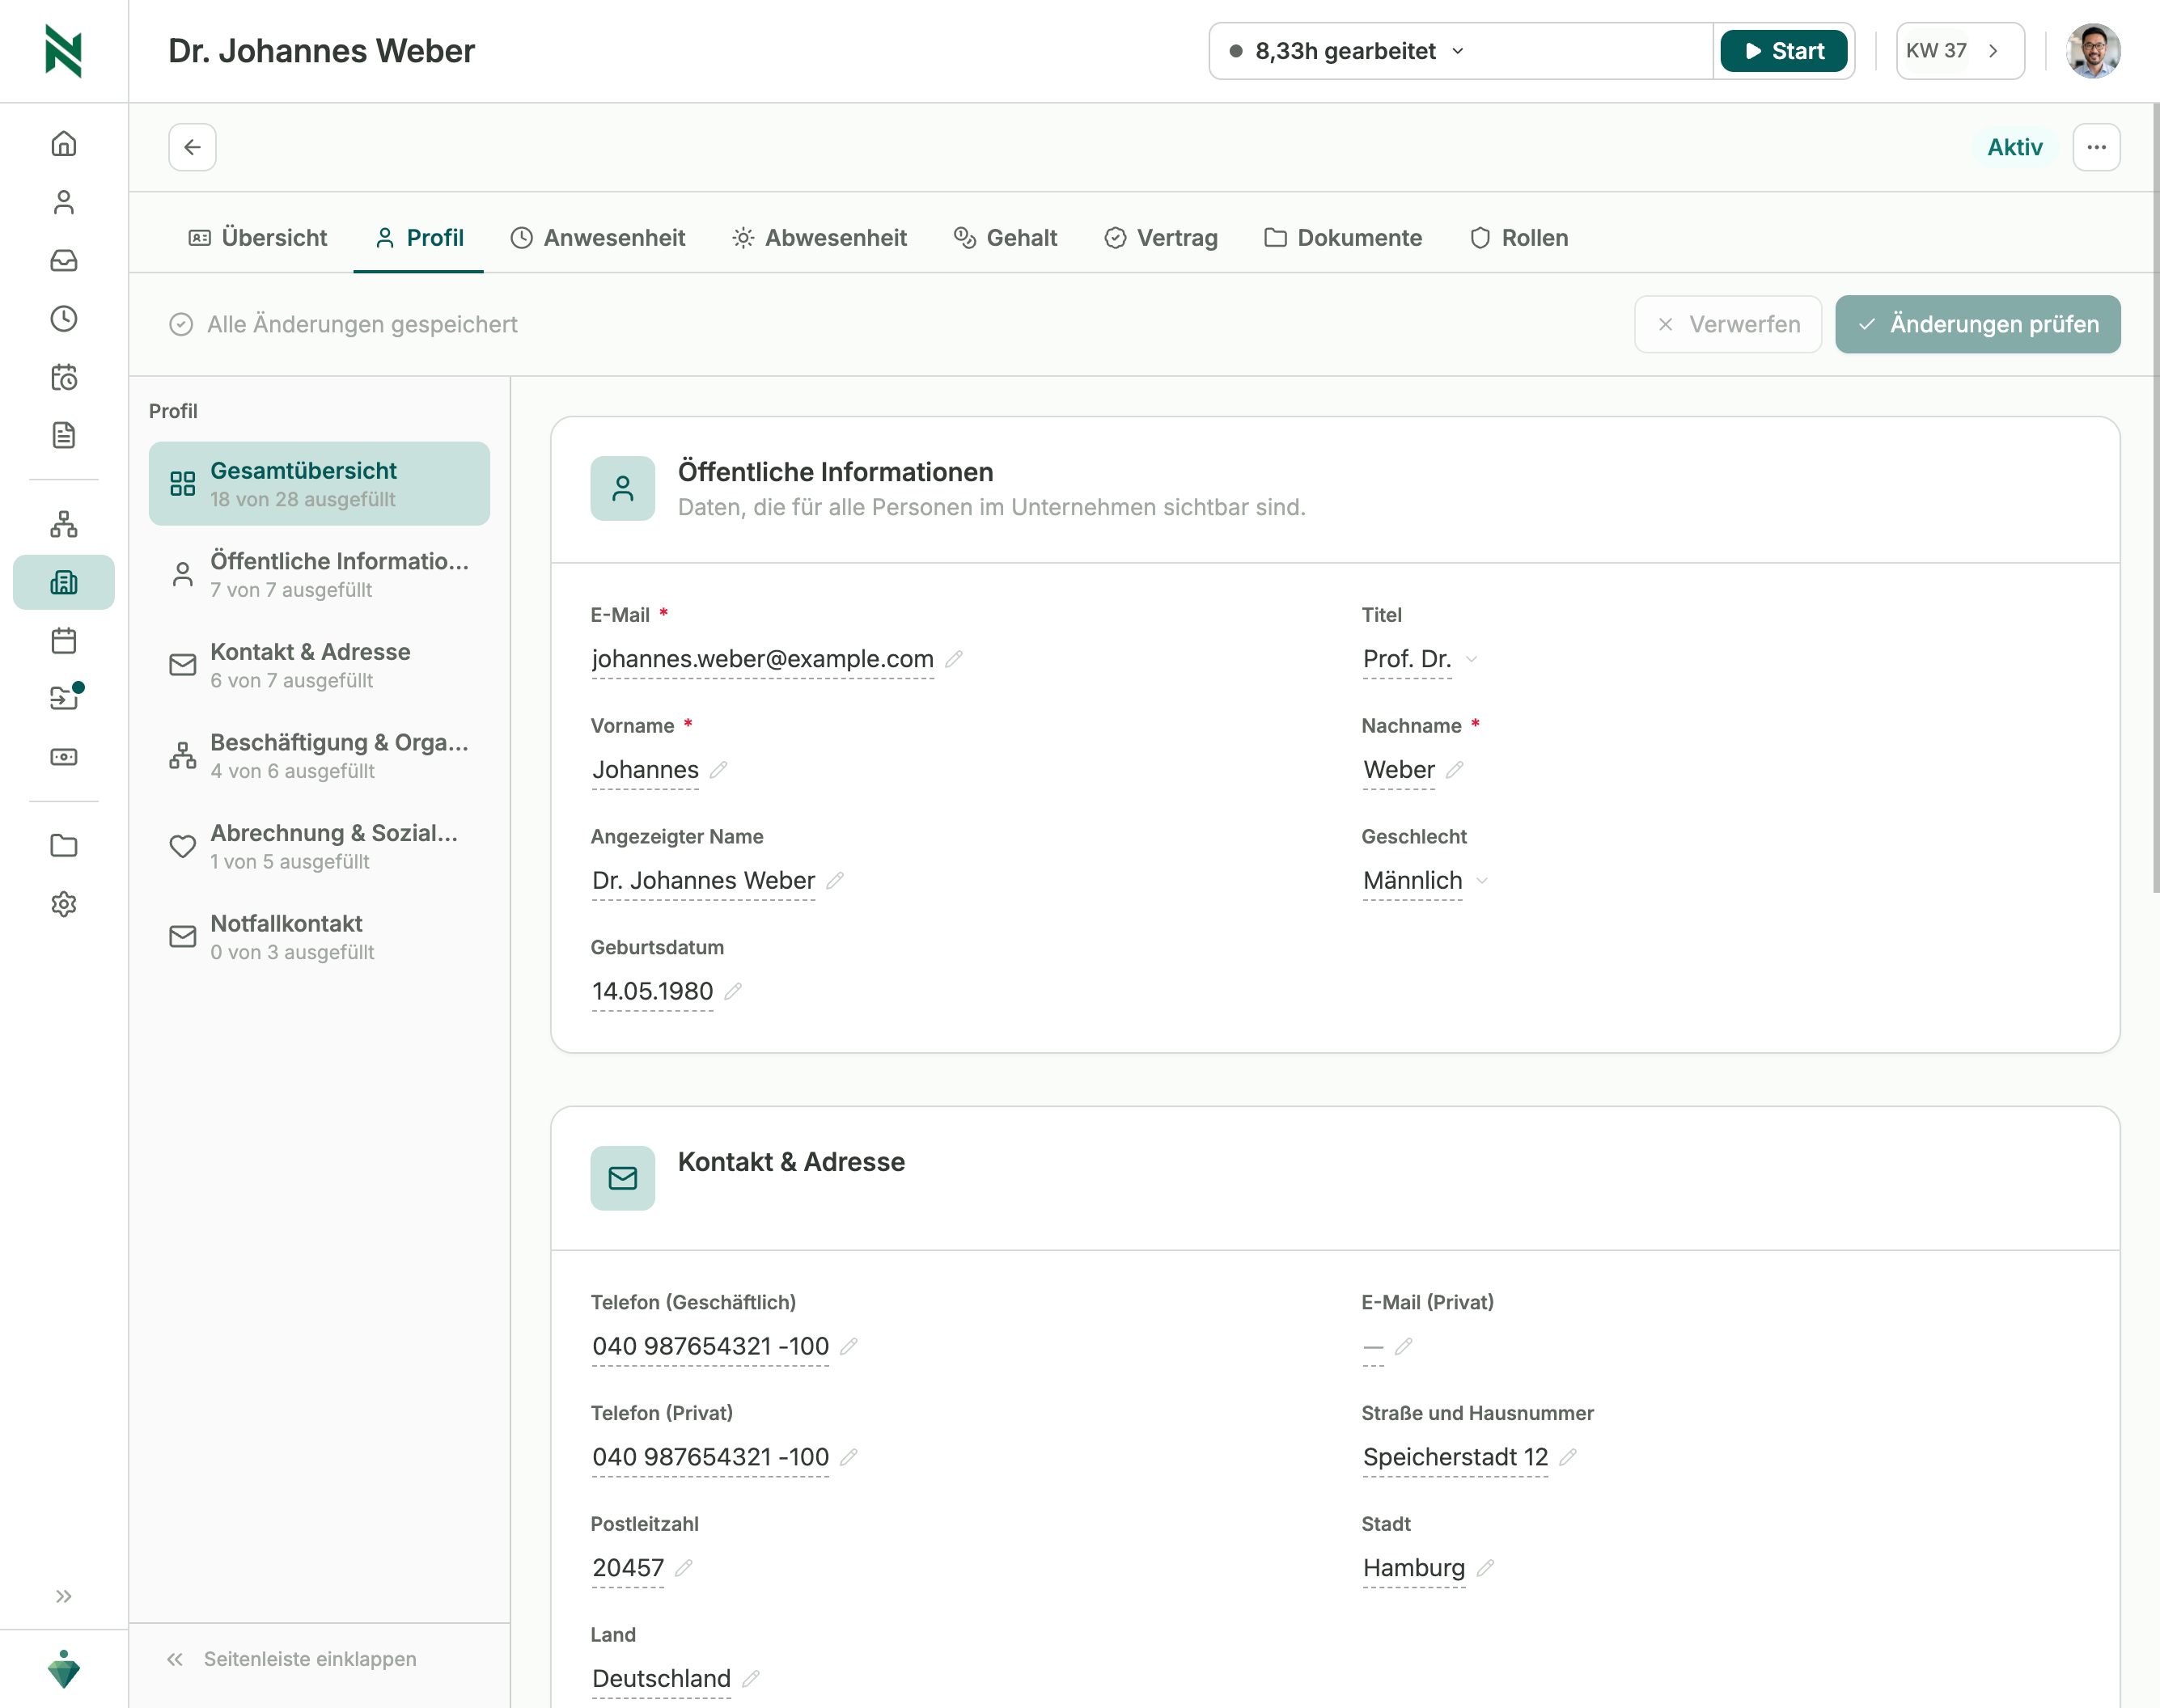Click the Dr. Johannes Weber displayed name value
This screenshot has width=2160, height=1708.
tap(703, 881)
